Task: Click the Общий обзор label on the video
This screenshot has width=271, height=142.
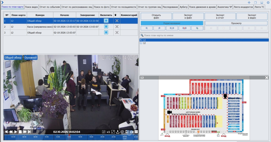Action: [x=13, y=58]
